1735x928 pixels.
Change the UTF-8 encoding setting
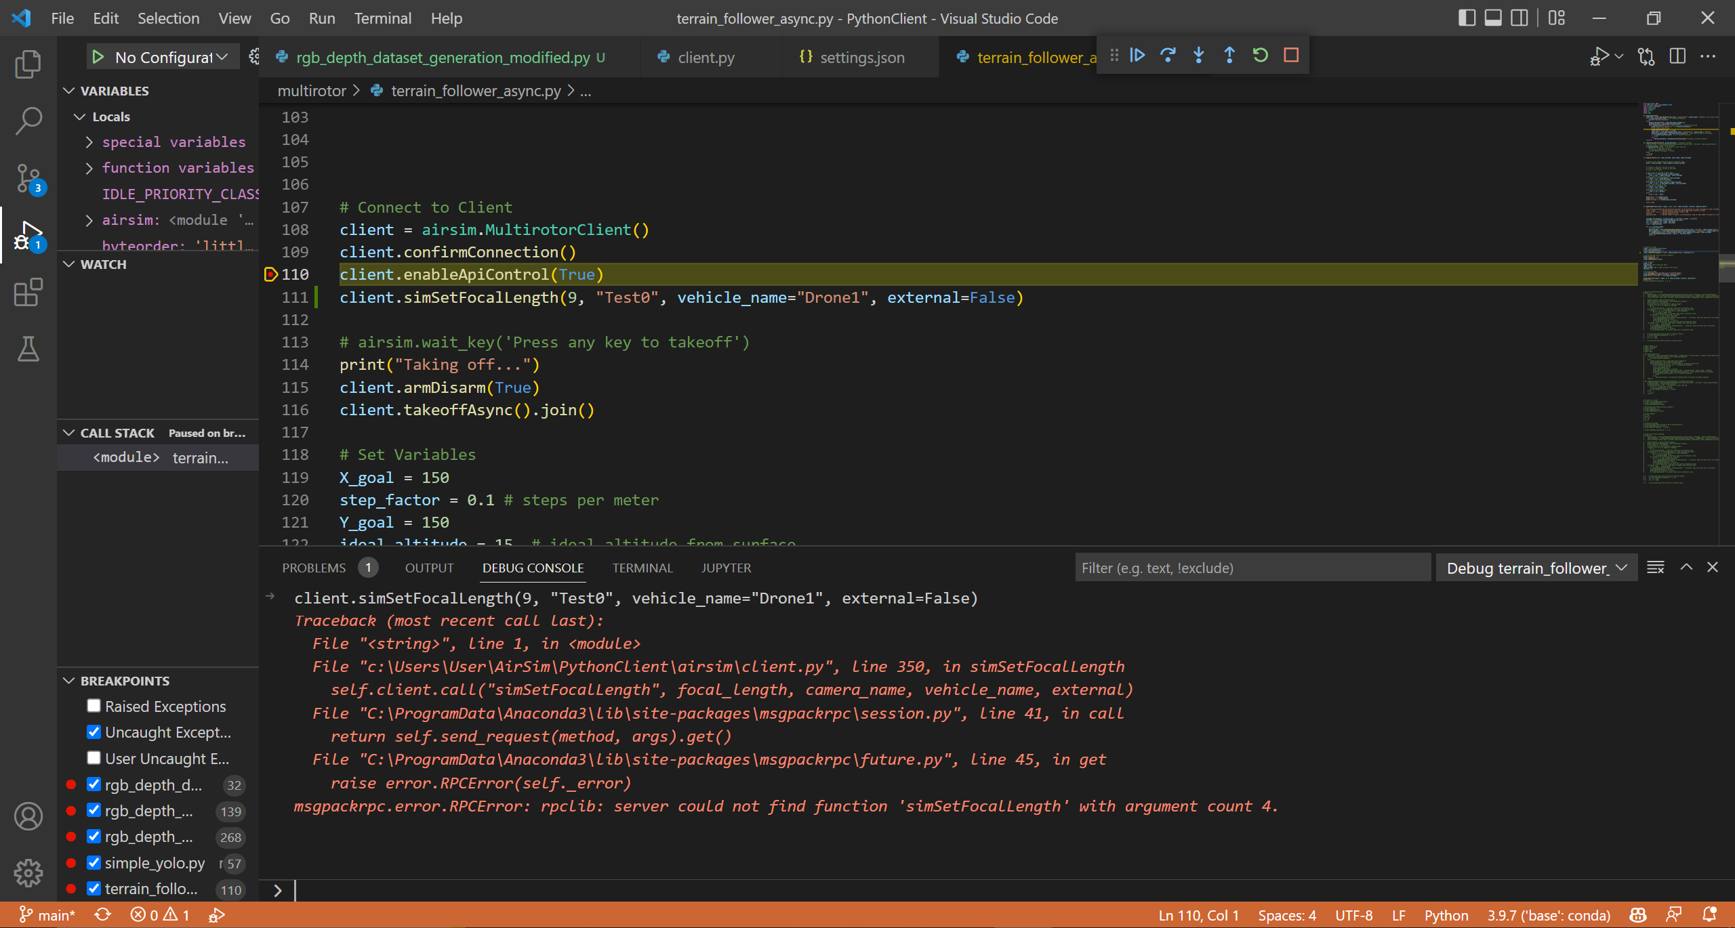pos(1353,914)
